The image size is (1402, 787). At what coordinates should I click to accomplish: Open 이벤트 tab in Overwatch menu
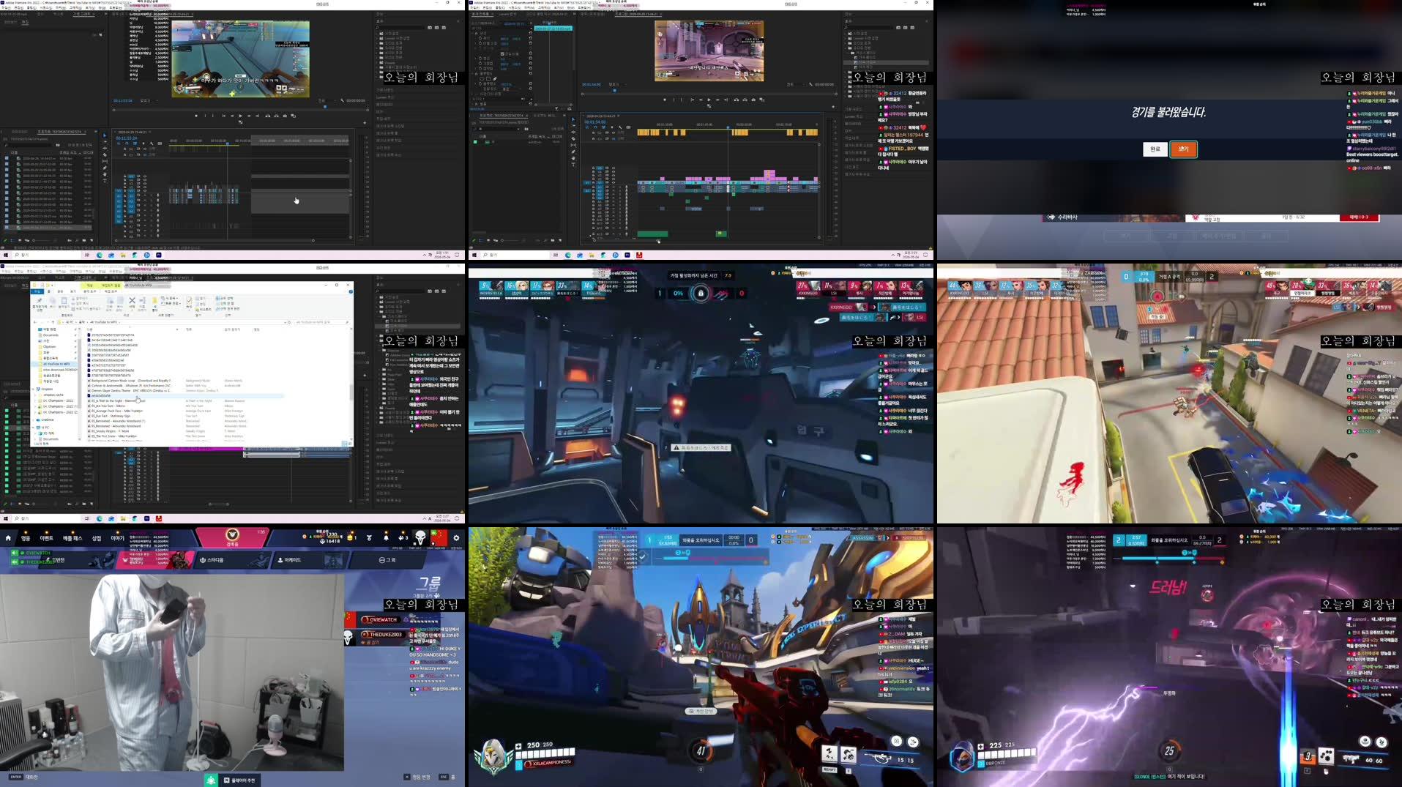pyautogui.click(x=46, y=538)
